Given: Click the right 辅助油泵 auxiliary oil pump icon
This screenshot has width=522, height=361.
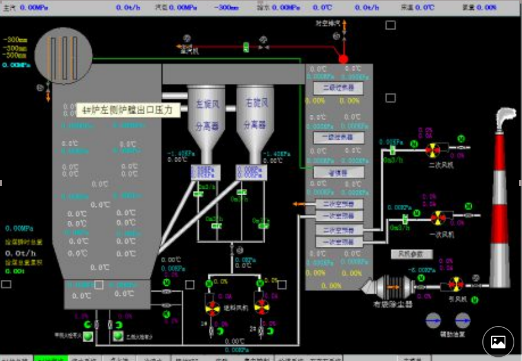Looking at the screenshot, I should [463, 320].
